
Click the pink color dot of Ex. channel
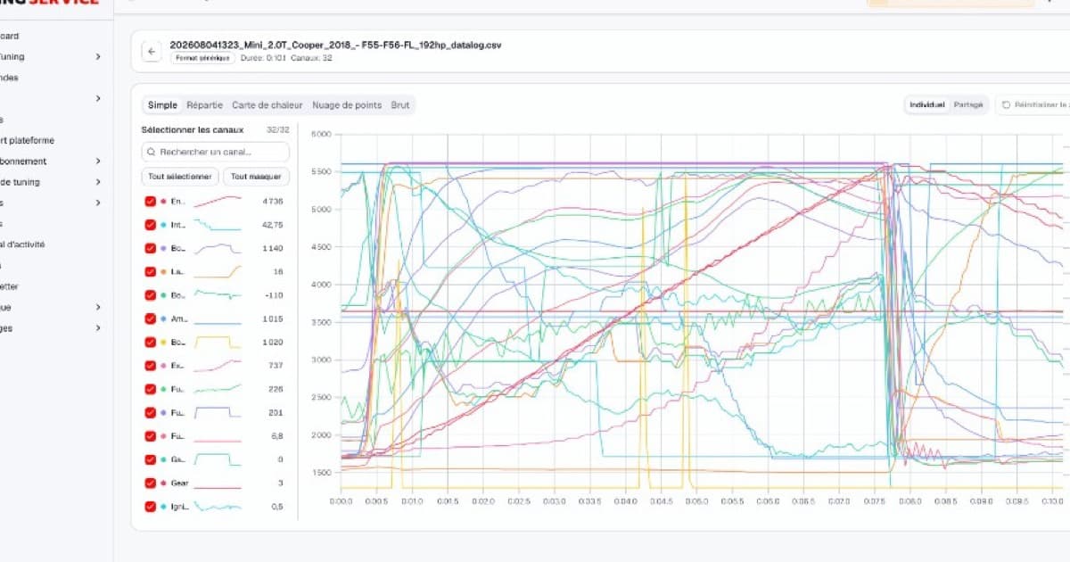tap(163, 366)
